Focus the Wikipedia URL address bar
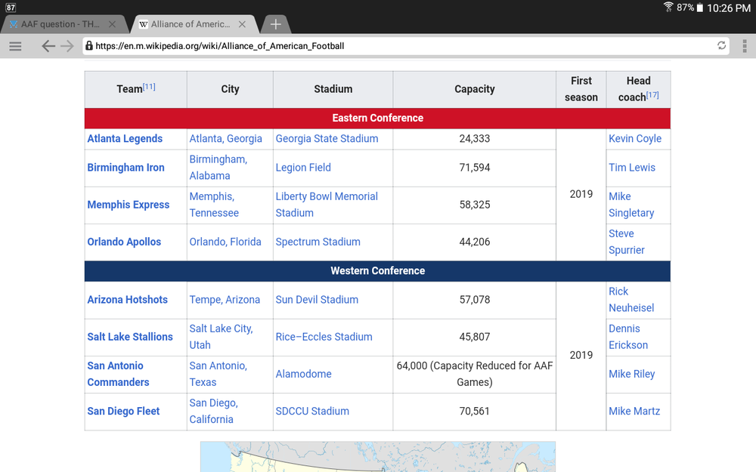The width and height of the screenshot is (756, 472). click(405, 46)
